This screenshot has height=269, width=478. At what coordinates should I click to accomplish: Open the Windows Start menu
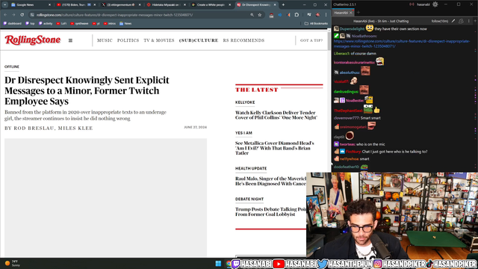coord(218,264)
